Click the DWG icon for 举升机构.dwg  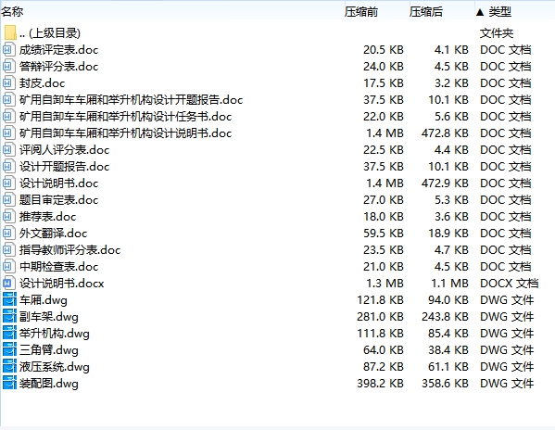pyautogui.click(x=9, y=333)
